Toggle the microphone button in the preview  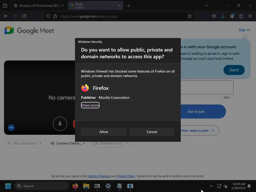click(60, 124)
